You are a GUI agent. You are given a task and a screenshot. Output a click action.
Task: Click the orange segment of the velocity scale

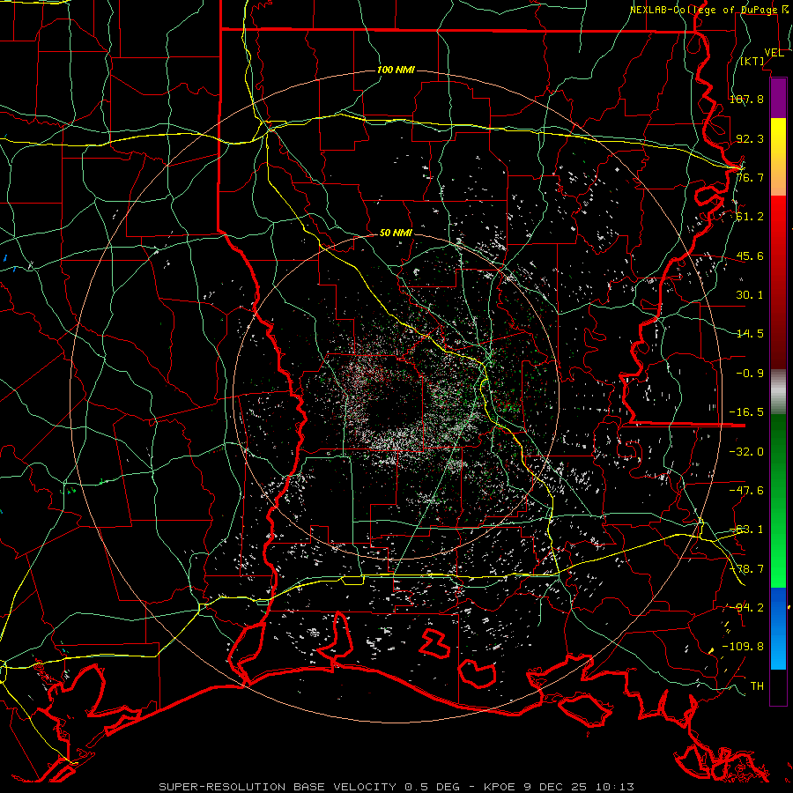pos(778,176)
